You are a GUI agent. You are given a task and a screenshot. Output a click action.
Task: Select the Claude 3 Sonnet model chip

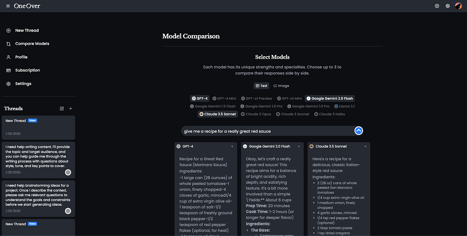pos(293,114)
